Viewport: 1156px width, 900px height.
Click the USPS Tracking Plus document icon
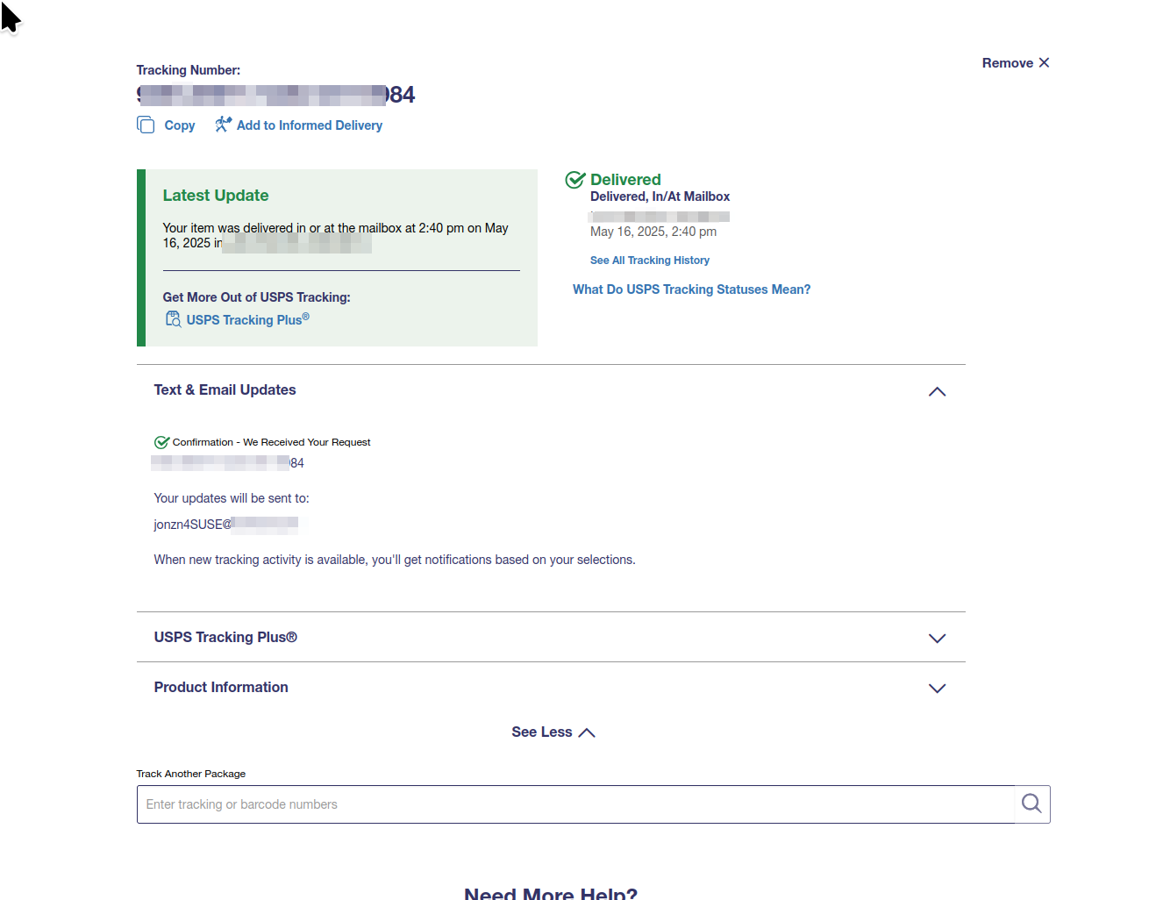pyautogui.click(x=173, y=319)
